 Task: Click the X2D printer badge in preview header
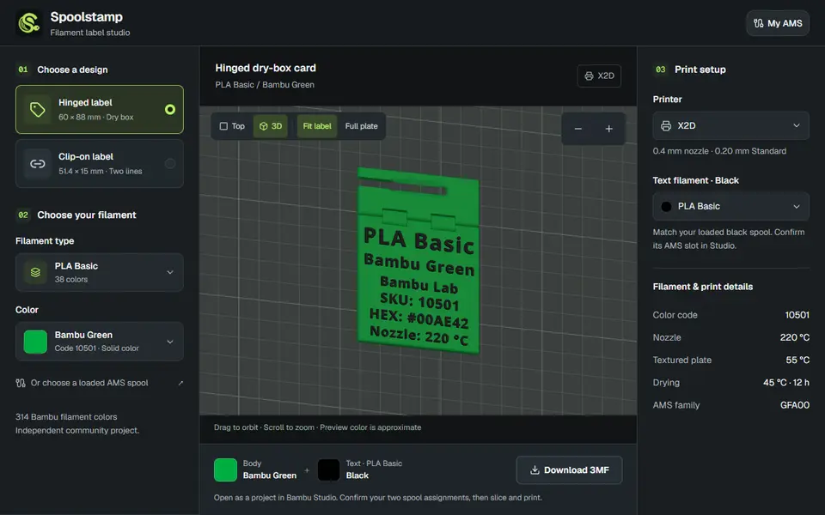coord(599,76)
